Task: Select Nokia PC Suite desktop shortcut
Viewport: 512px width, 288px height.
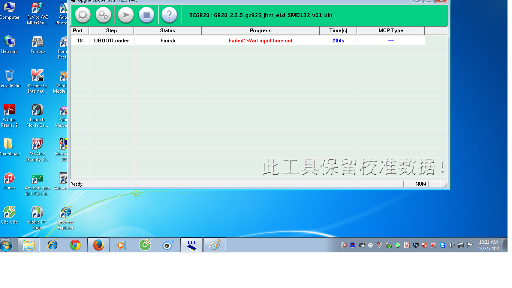Action: [x=37, y=218]
